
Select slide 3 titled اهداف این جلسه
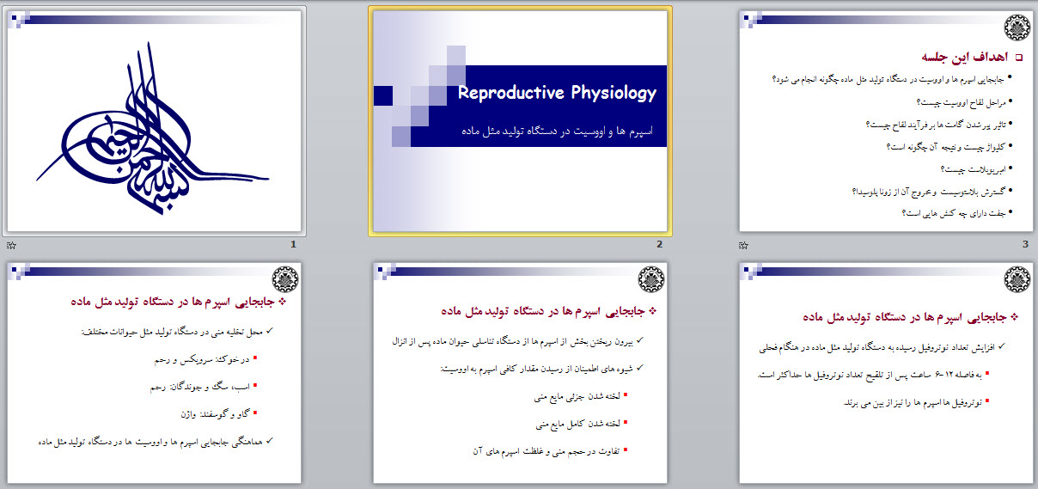tap(885, 120)
